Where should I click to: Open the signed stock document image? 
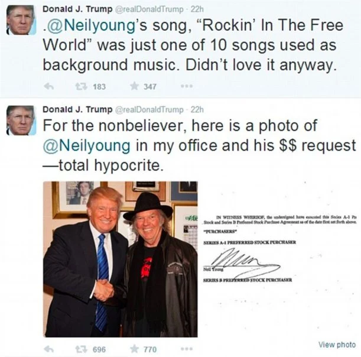coord(279,259)
